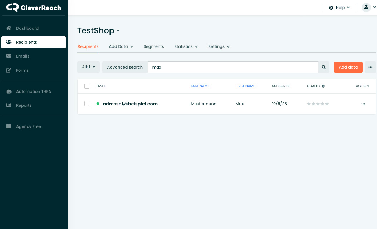Check the box for adresse1@beispiel.com row
The width and height of the screenshot is (377, 229).
(87, 104)
